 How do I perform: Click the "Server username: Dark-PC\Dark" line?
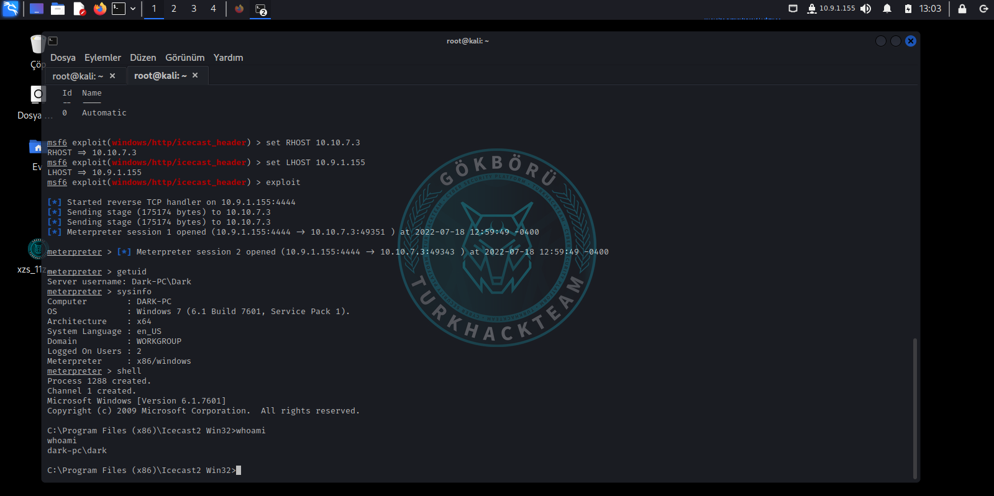pyautogui.click(x=119, y=282)
